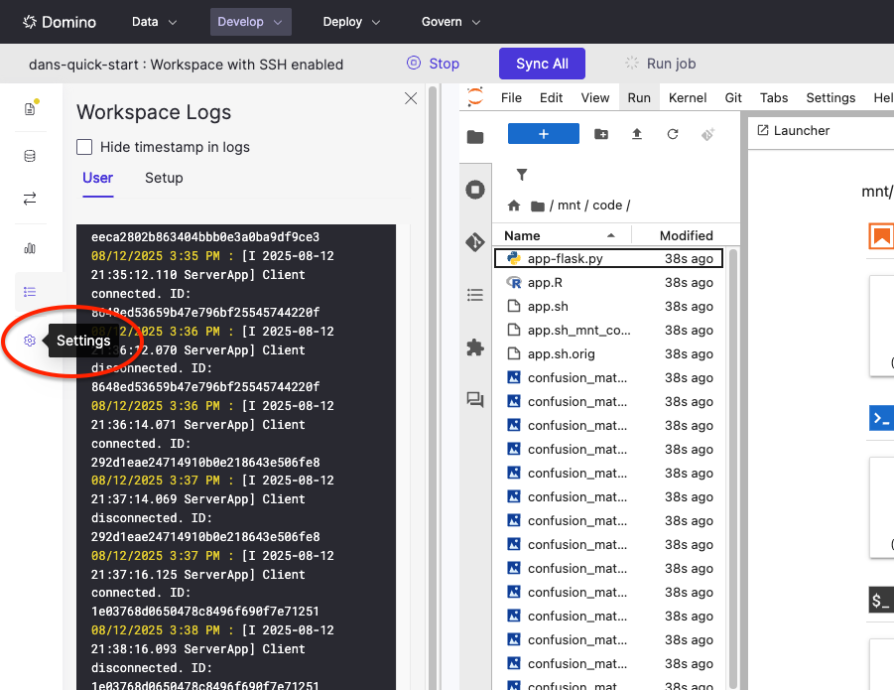Create a new folder icon
The width and height of the screenshot is (894, 690).
pos(601,134)
